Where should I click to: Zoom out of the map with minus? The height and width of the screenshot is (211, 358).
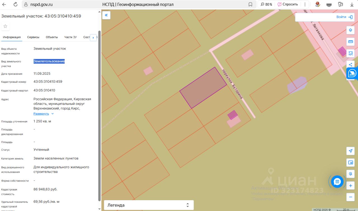tap(350, 197)
